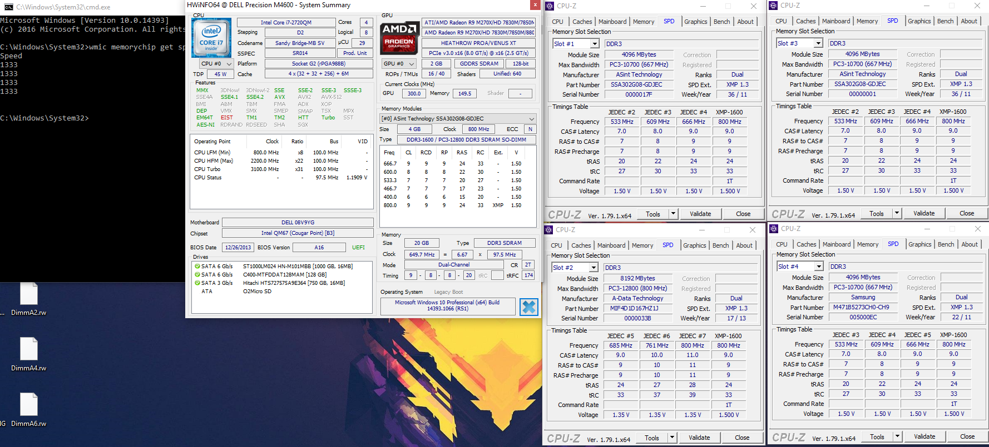This screenshot has width=989, height=447.
Task: Click the BIOS date 12/26/2013 field
Action: click(x=238, y=248)
